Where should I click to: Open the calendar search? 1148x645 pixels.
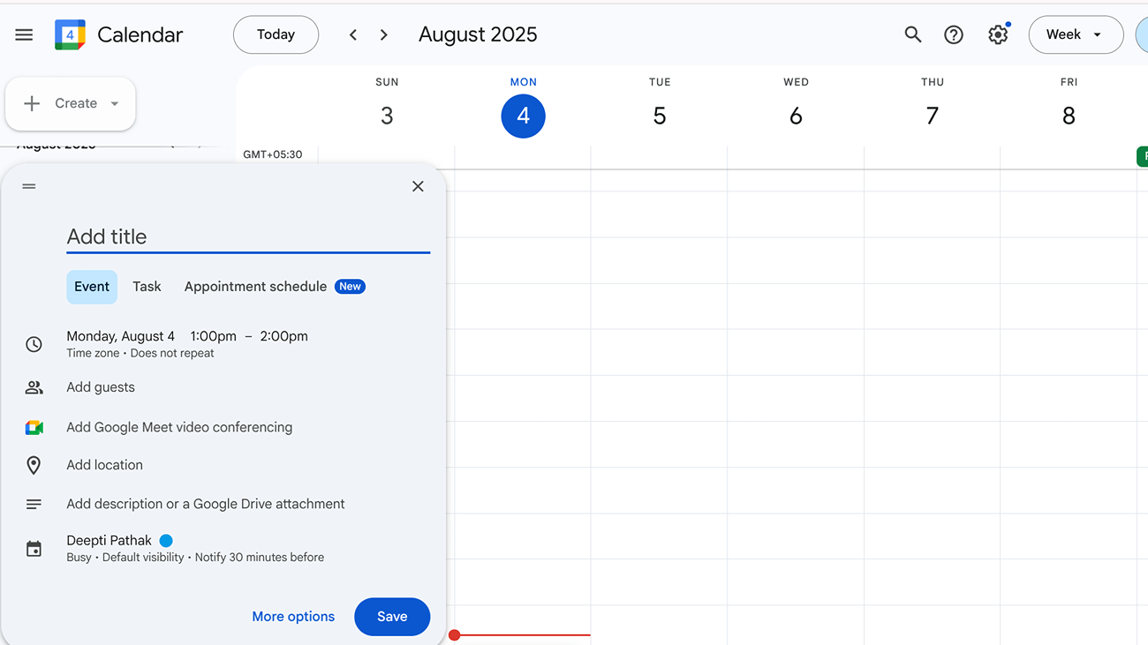coord(913,34)
